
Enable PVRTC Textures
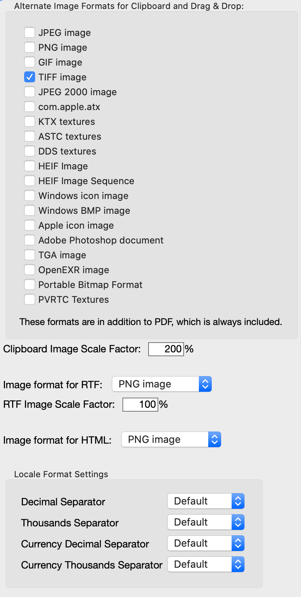point(30,299)
